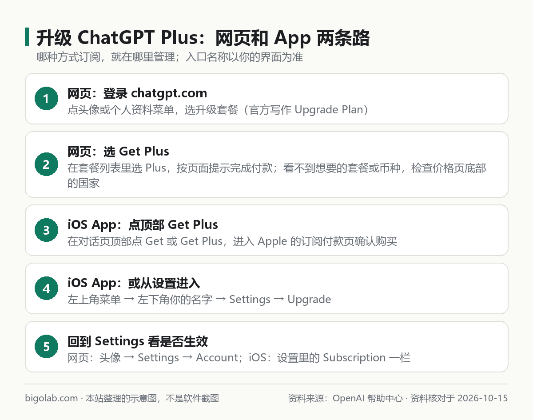
Task: Select the heading "网页：登录 chatgpt.com"
Action: click(137, 93)
